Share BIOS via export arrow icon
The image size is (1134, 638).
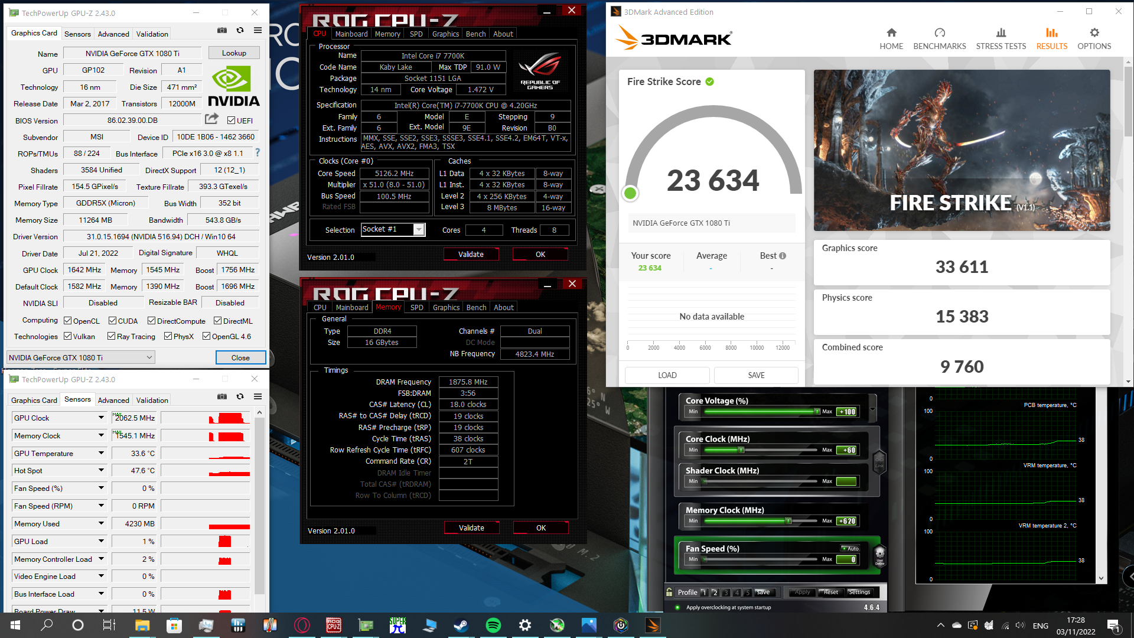(x=211, y=119)
